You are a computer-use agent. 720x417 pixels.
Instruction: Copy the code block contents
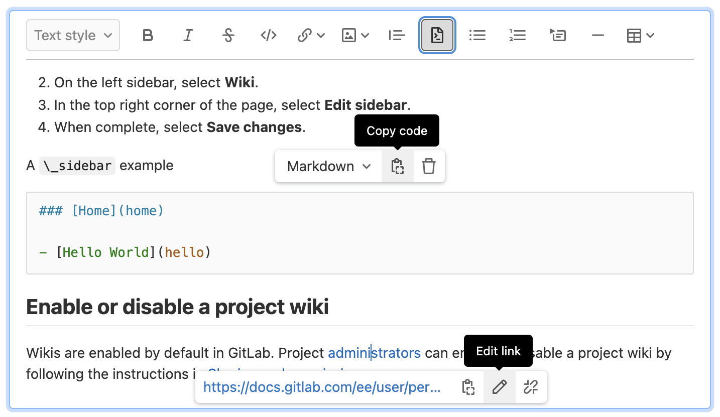click(x=397, y=166)
